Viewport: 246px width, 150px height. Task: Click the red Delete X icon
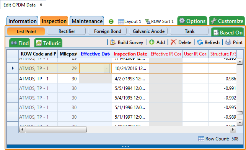[173, 42]
